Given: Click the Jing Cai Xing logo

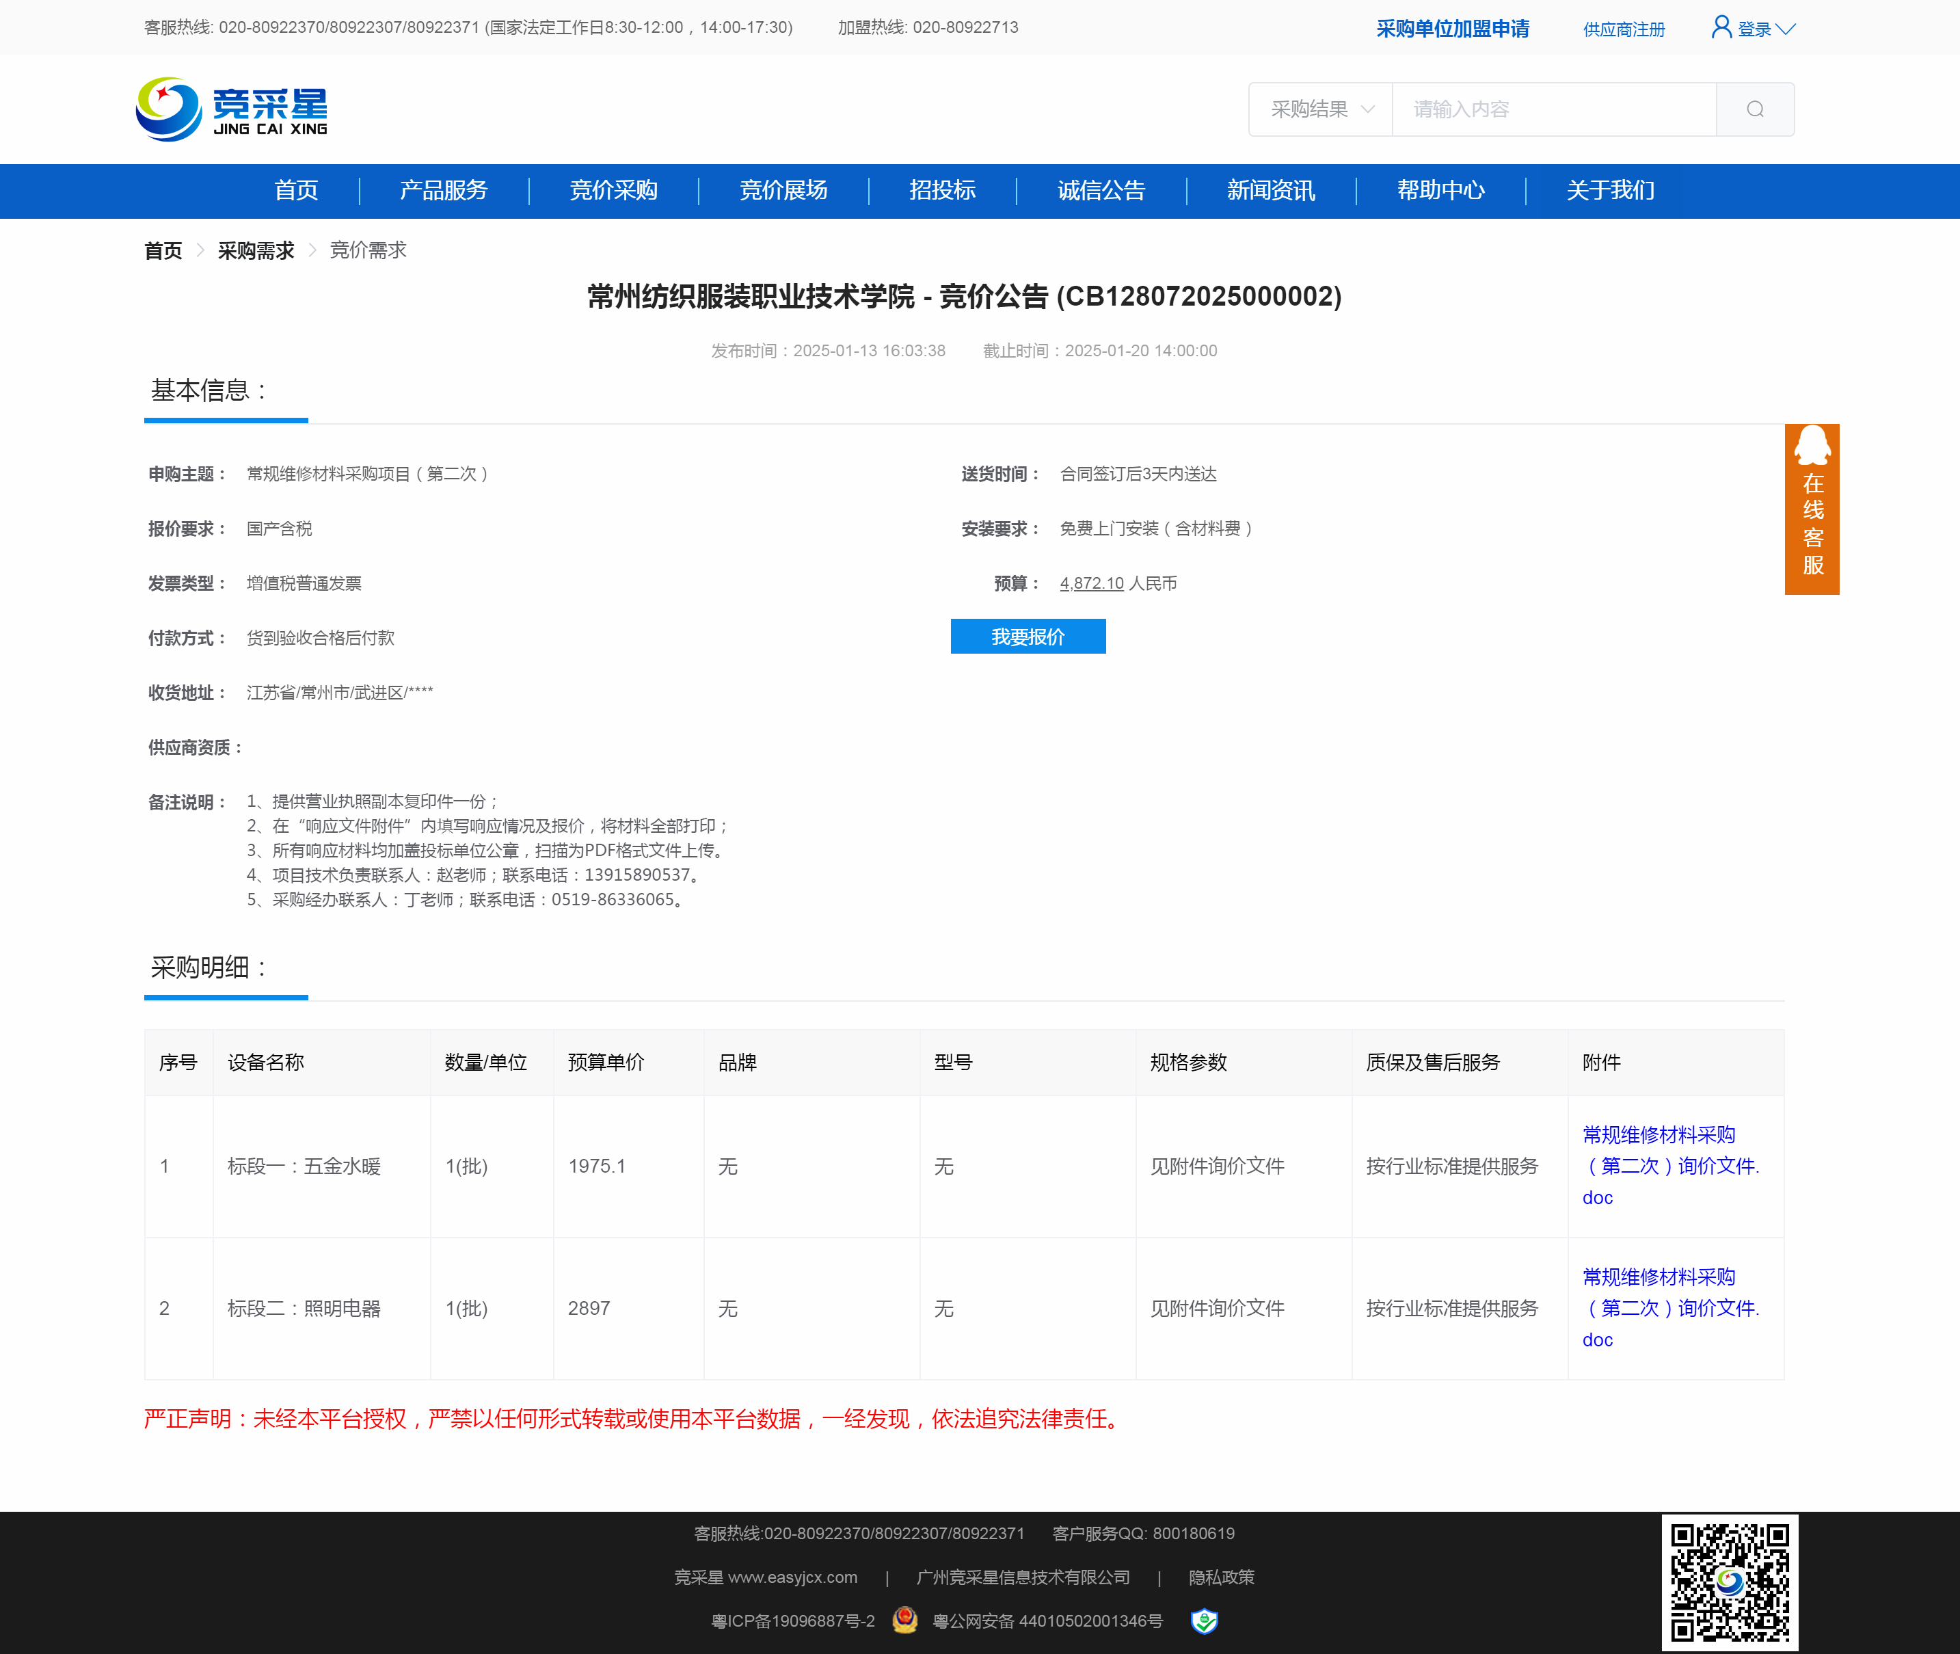Looking at the screenshot, I should (232, 109).
